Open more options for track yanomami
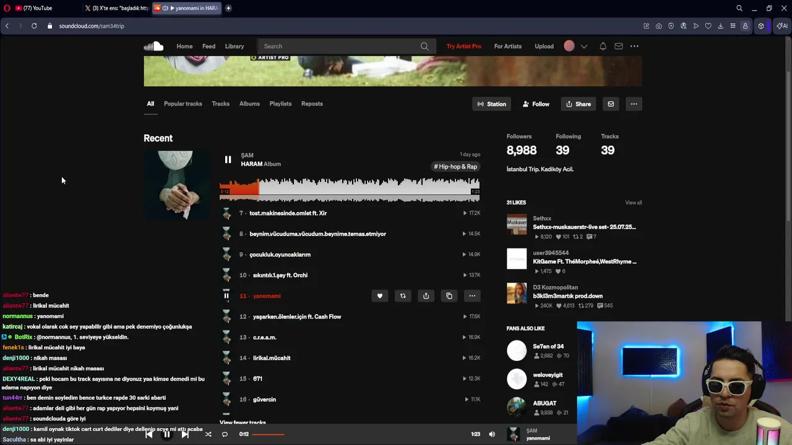 click(472, 296)
